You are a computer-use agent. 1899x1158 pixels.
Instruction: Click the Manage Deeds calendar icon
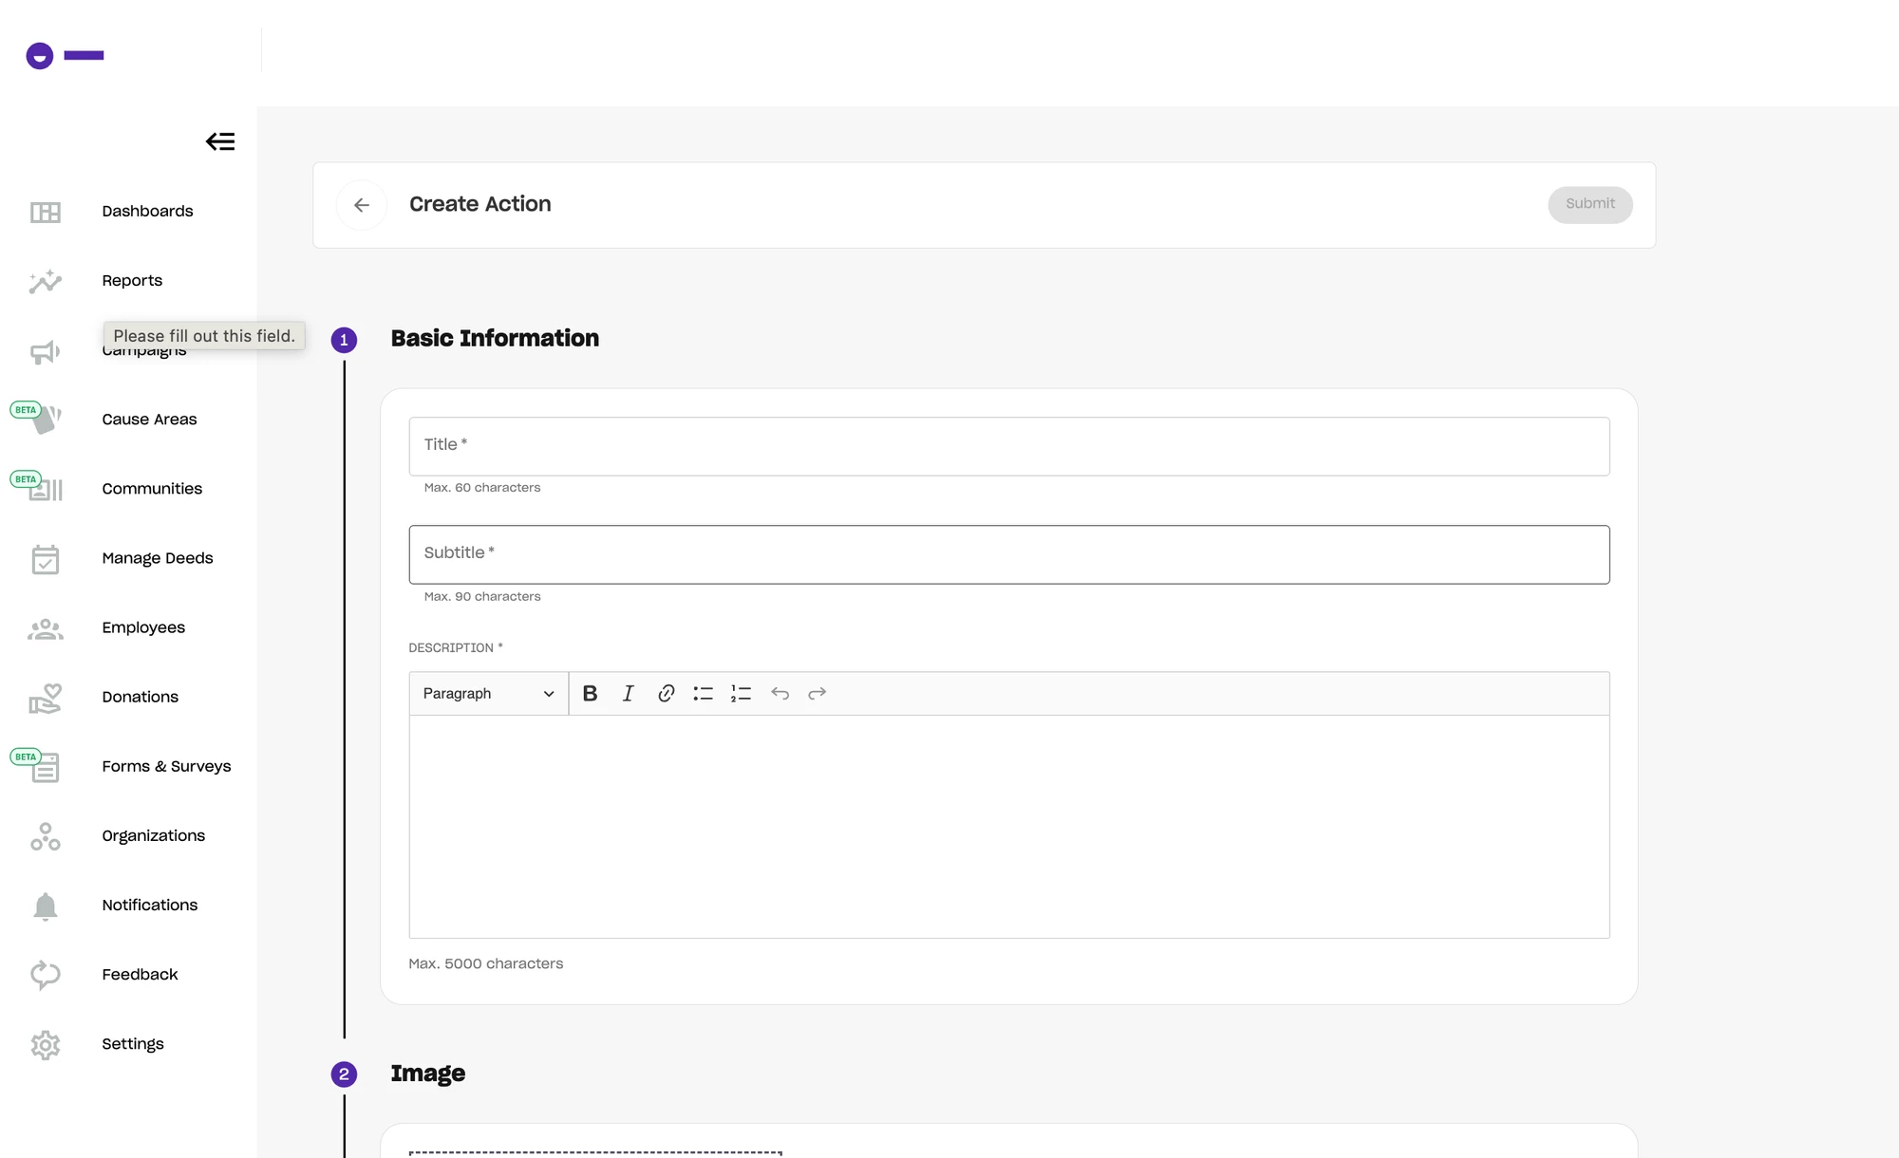(x=45, y=559)
